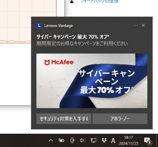
Task: Click the セキュリティ対策を入手する button
Action: [x=64, y=119]
